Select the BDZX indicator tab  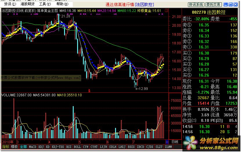coord(131,147)
